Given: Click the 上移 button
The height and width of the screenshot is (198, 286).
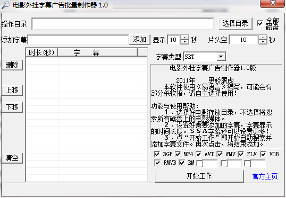Looking at the screenshot, I should coord(12,90).
